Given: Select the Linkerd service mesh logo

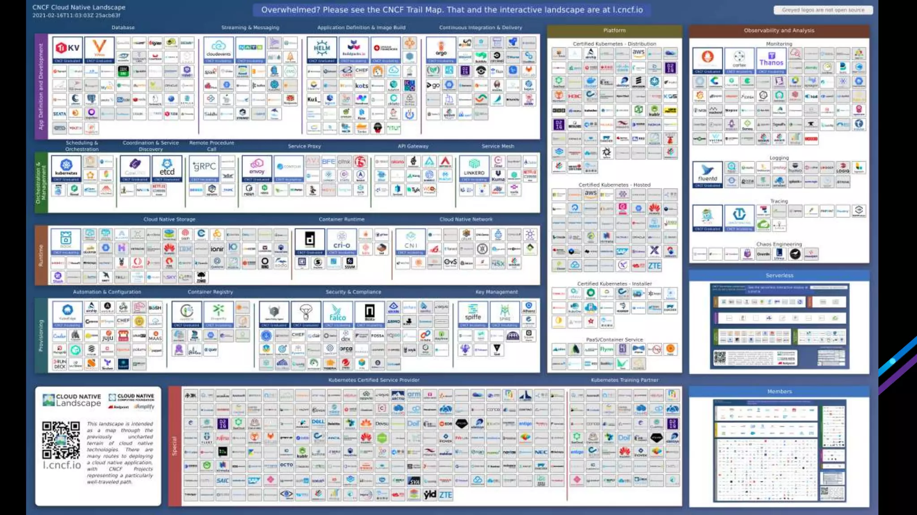Looking at the screenshot, I should [474, 168].
